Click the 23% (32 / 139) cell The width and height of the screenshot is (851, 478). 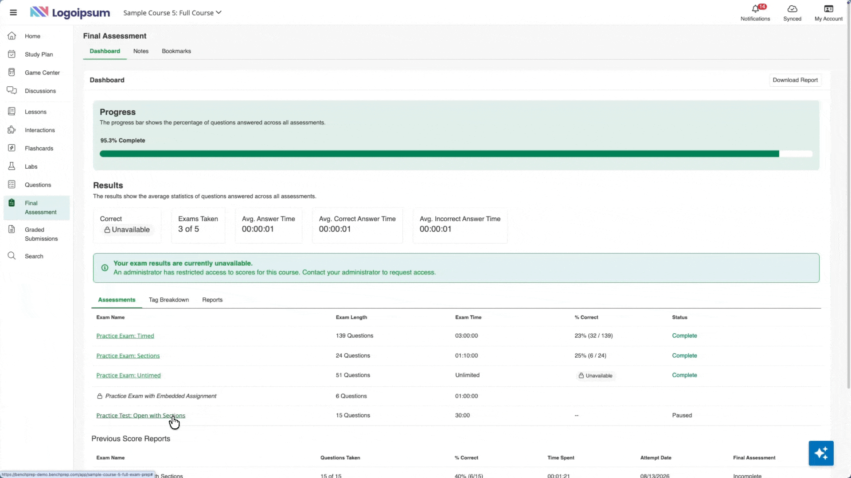[x=593, y=336]
